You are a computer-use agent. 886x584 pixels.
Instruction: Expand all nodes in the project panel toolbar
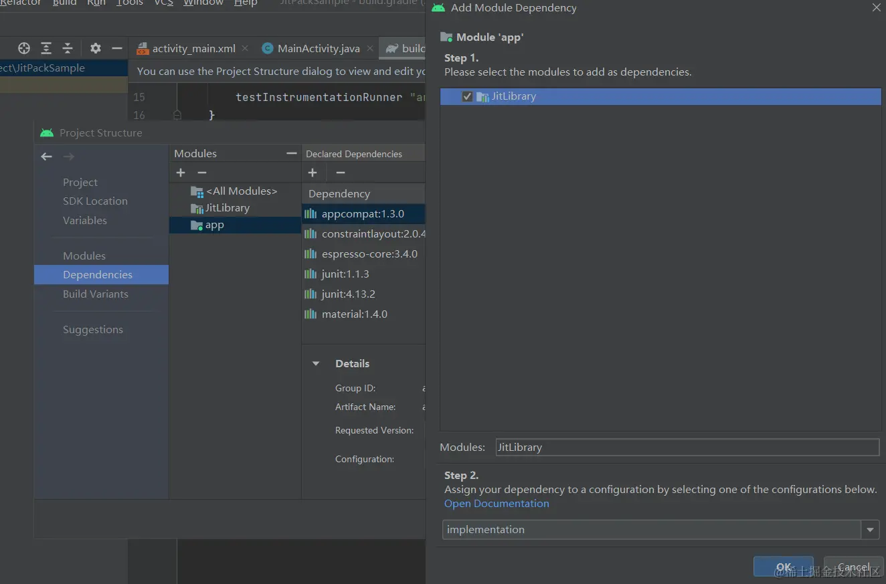point(46,48)
